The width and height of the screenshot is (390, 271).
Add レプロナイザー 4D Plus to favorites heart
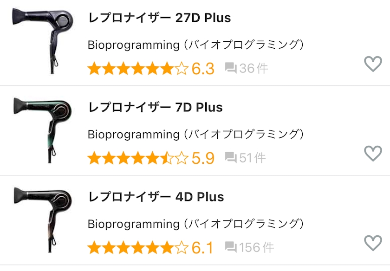[373, 243]
